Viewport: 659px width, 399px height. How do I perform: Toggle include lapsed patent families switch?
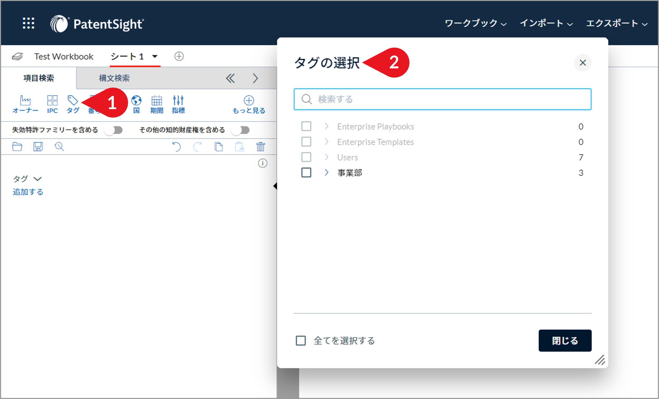point(114,130)
